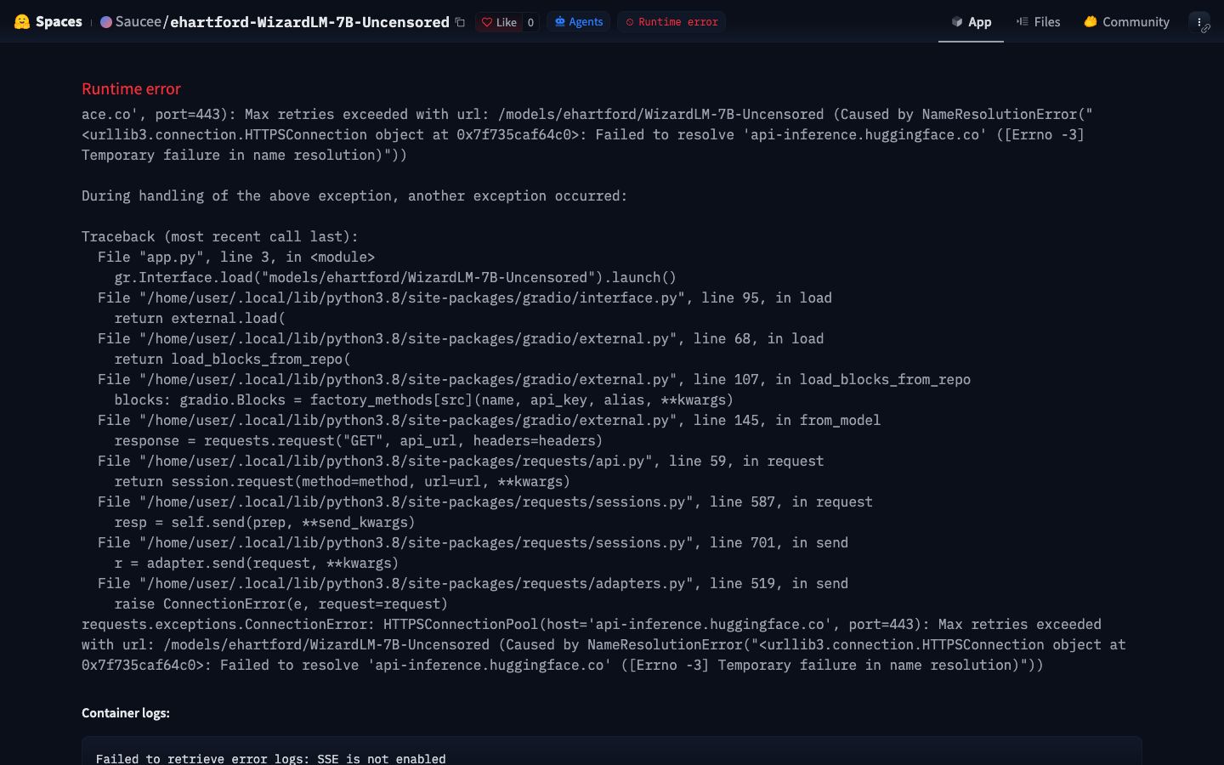Image resolution: width=1224 pixels, height=765 pixels.
Task: Switch to the App tab
Action: coord(971,22)
